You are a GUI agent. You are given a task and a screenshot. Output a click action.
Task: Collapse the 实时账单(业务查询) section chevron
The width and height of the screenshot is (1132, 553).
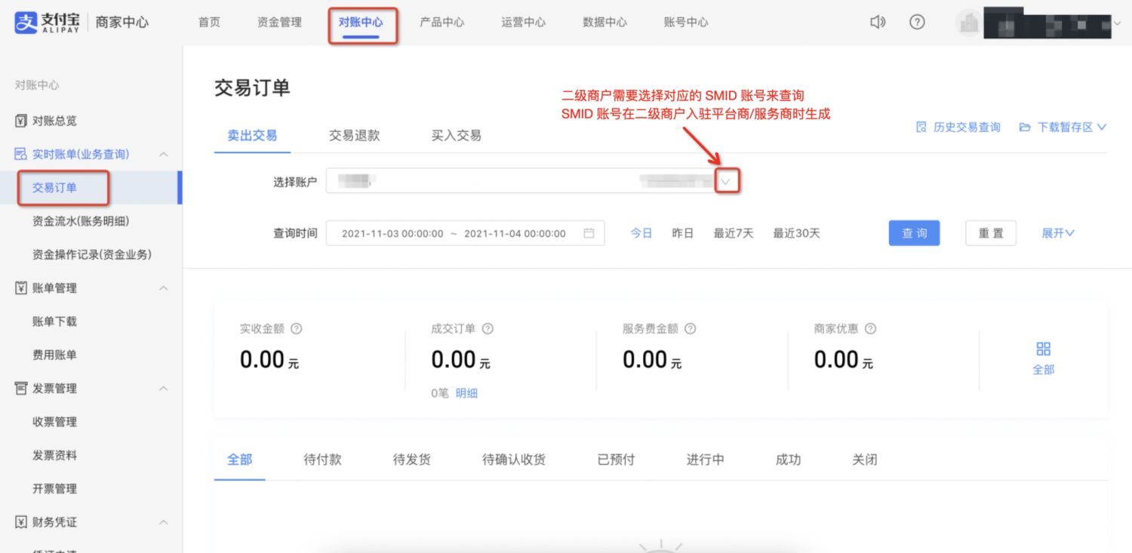[x=163, y=154]
